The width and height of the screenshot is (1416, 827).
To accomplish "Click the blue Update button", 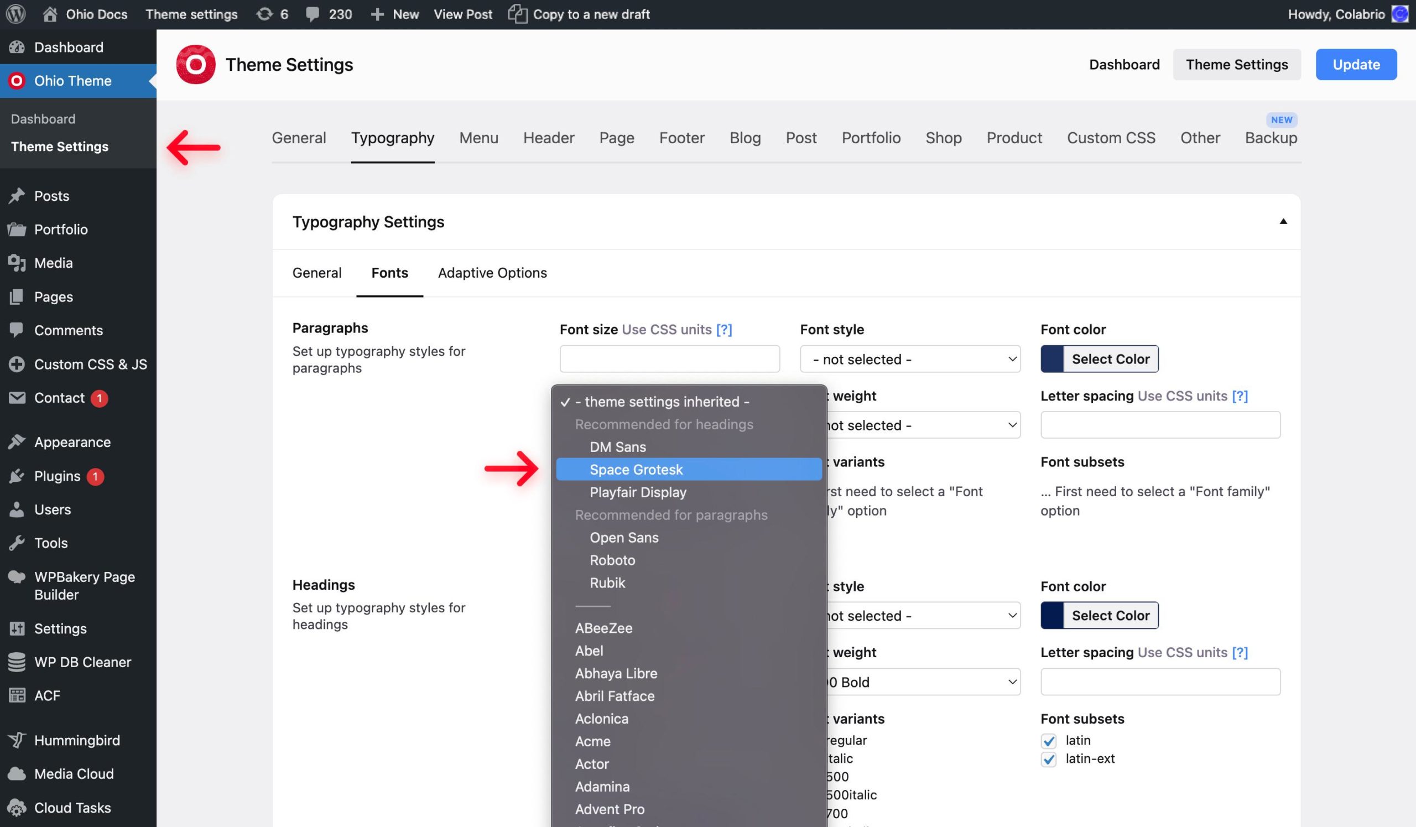I will [1356, 65].
